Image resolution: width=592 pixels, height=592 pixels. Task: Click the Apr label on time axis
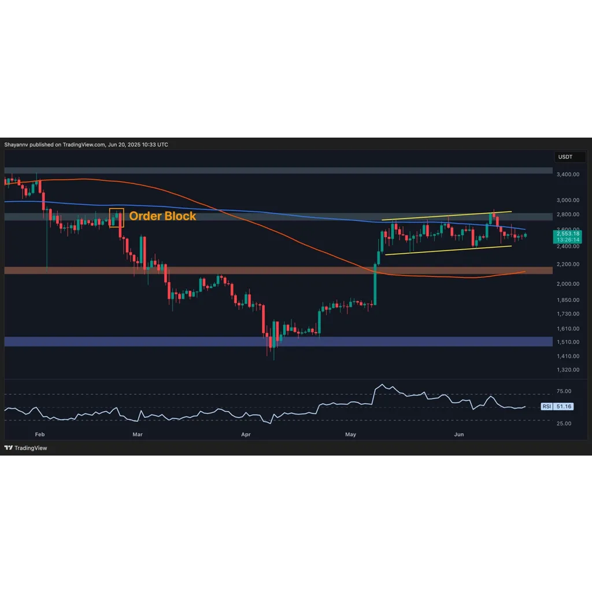(246, 435)
